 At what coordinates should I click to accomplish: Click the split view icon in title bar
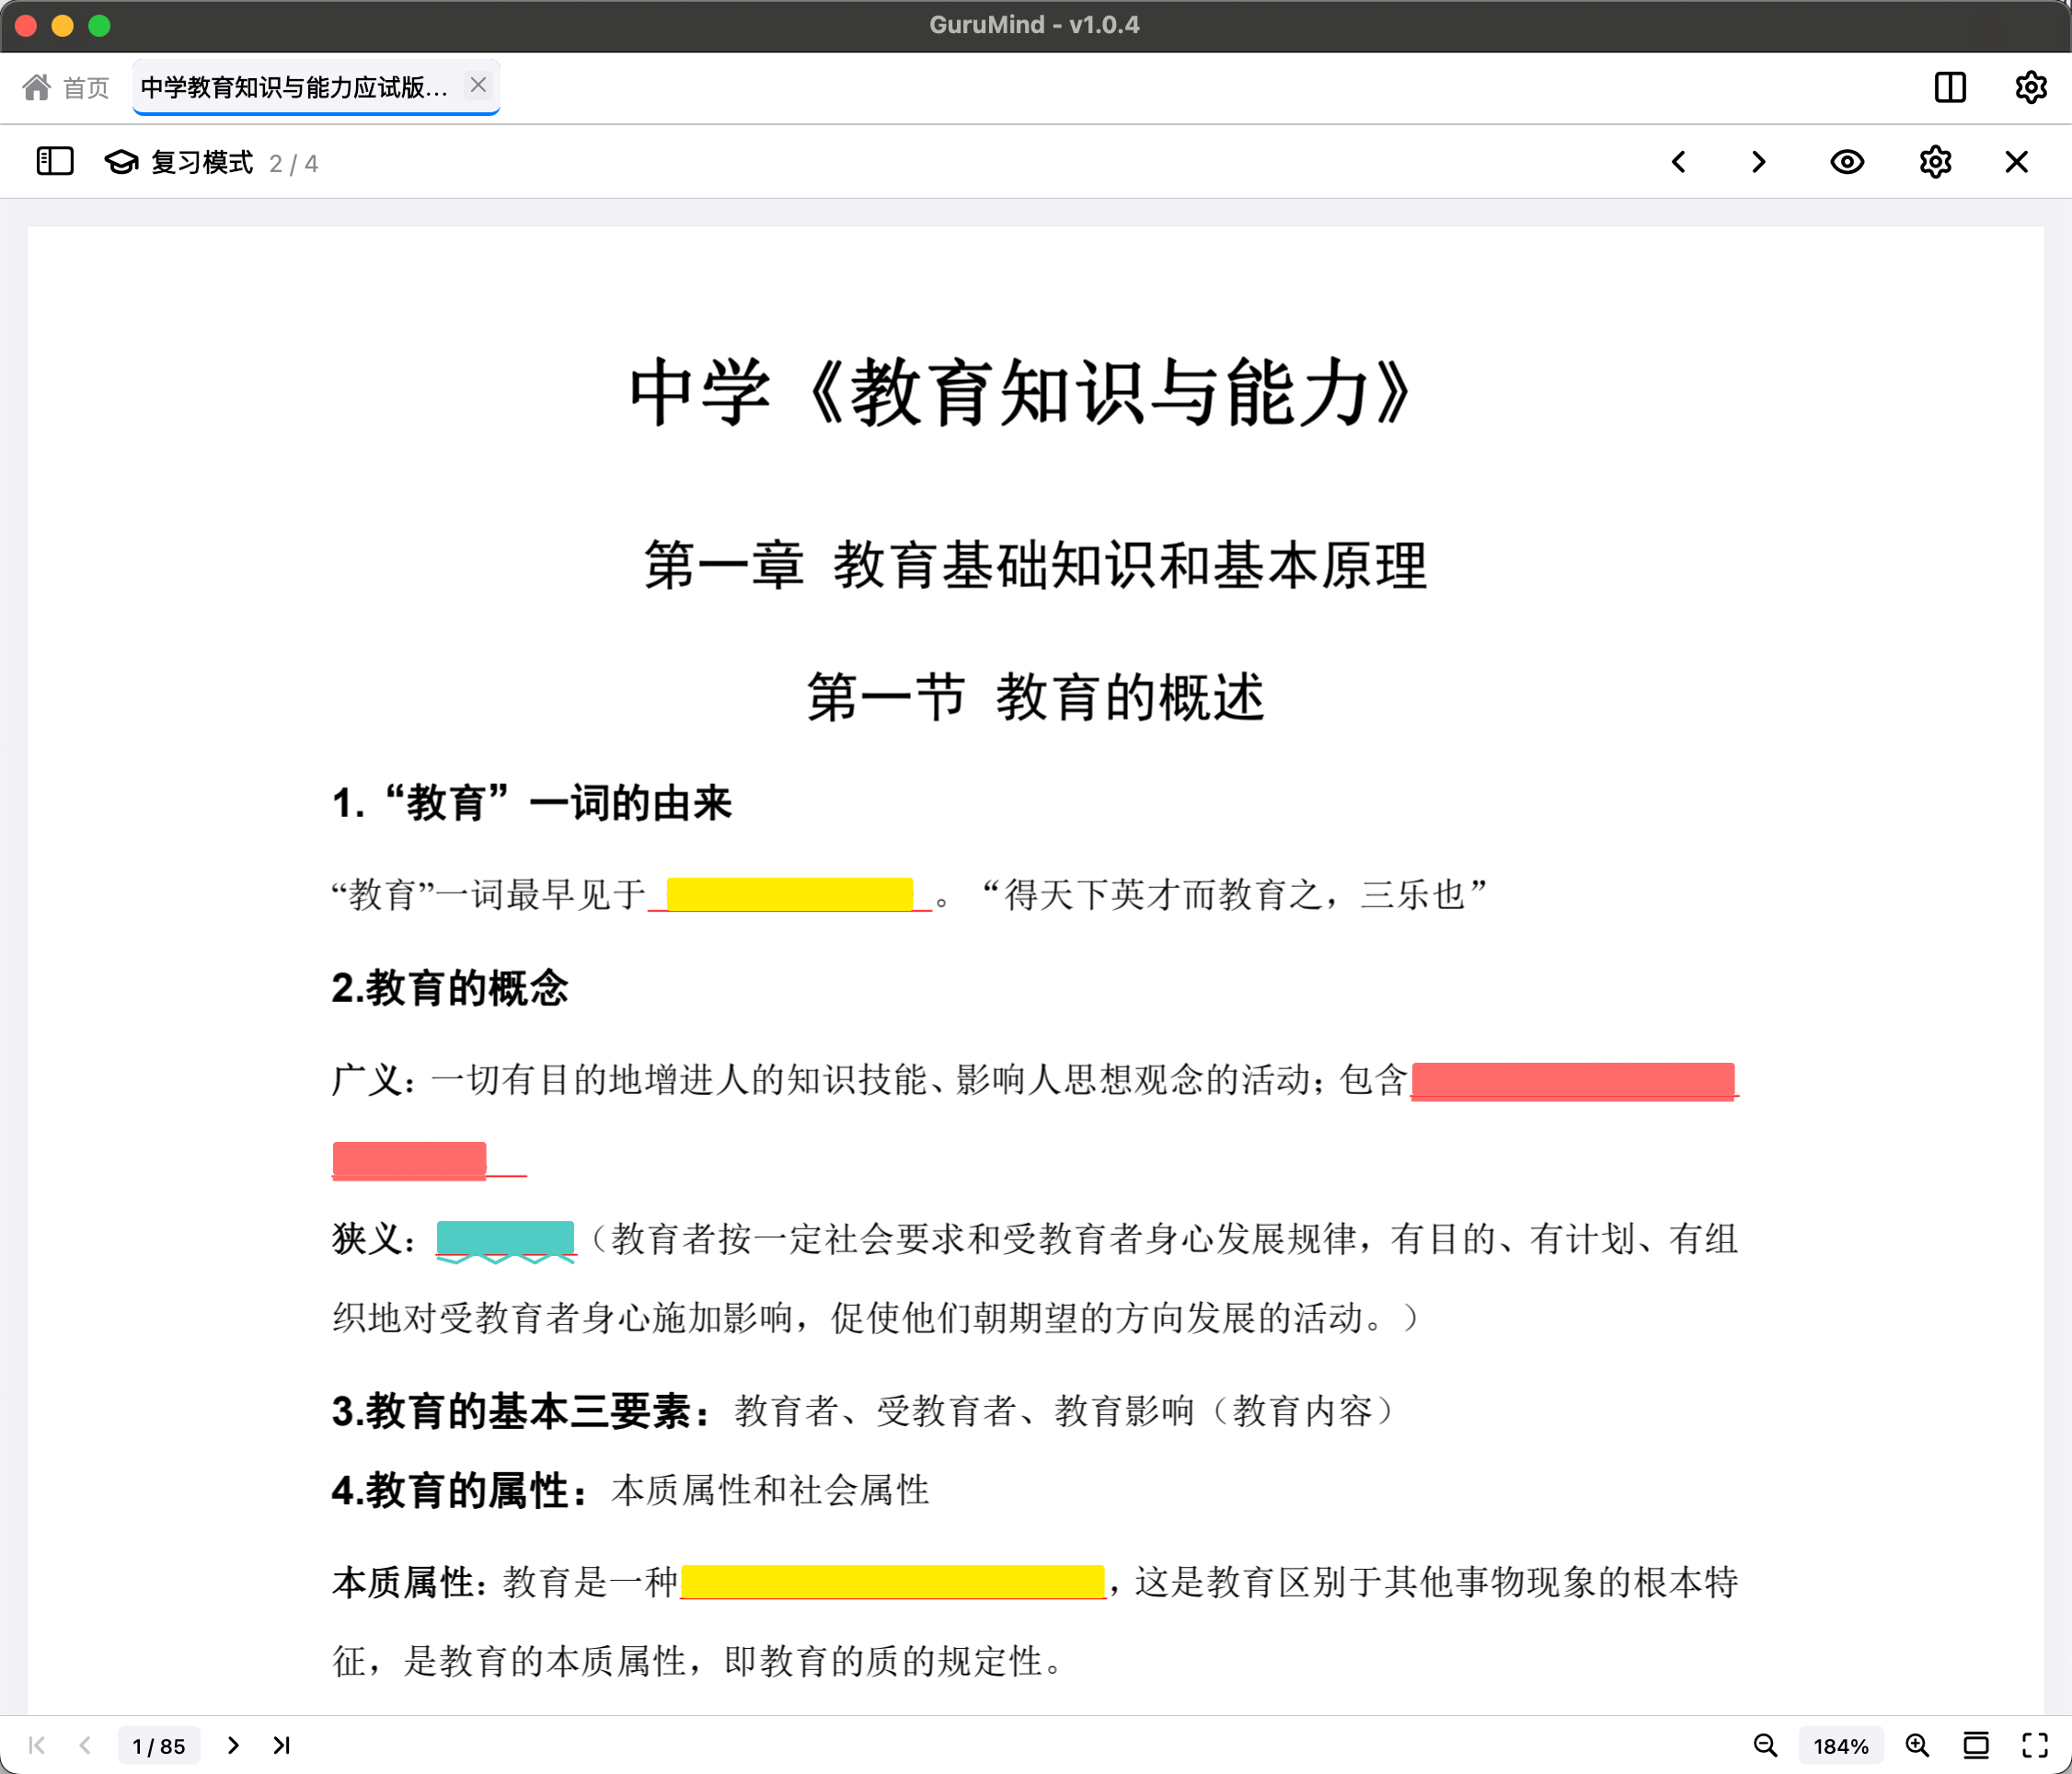[1948, 88]
